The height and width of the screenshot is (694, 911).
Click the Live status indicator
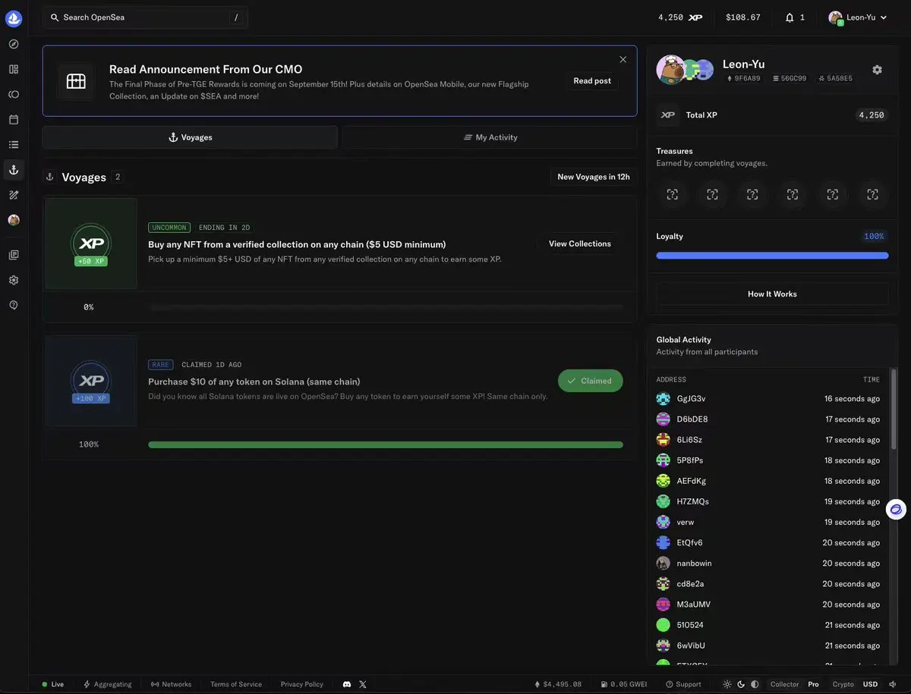click(x=53, y=684)
